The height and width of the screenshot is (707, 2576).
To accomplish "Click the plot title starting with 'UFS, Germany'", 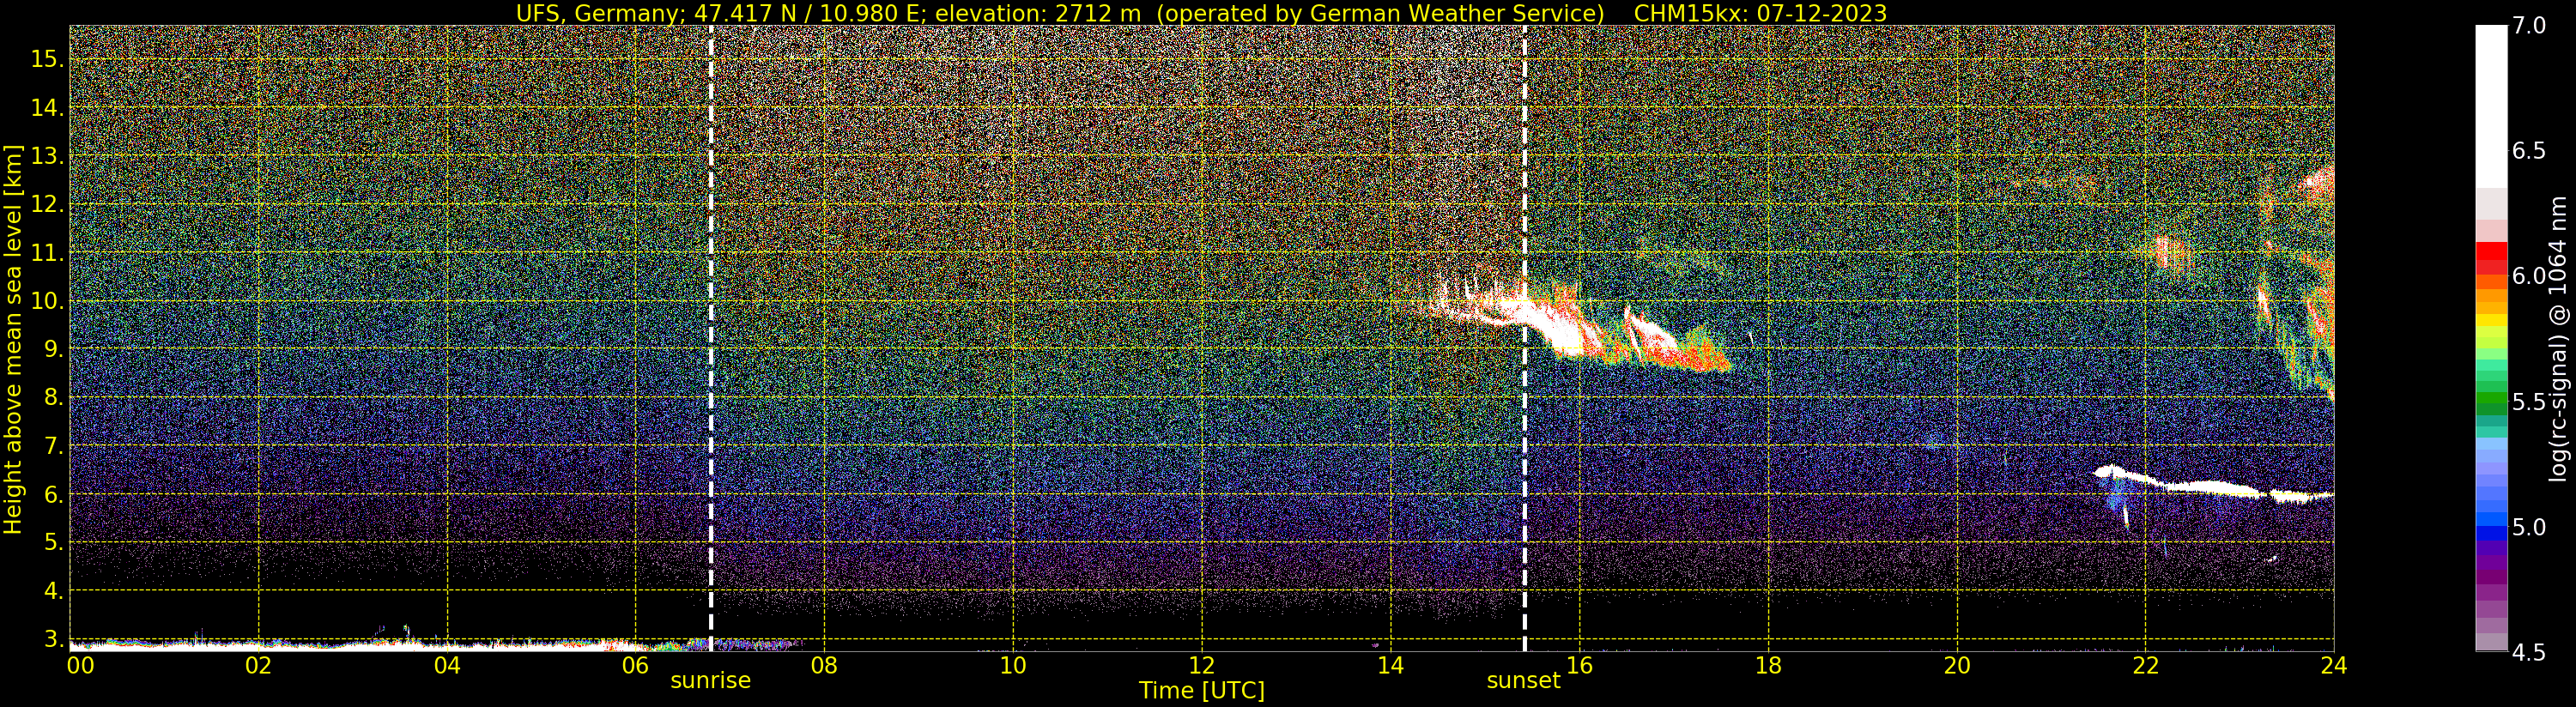I will (1201, 13).
